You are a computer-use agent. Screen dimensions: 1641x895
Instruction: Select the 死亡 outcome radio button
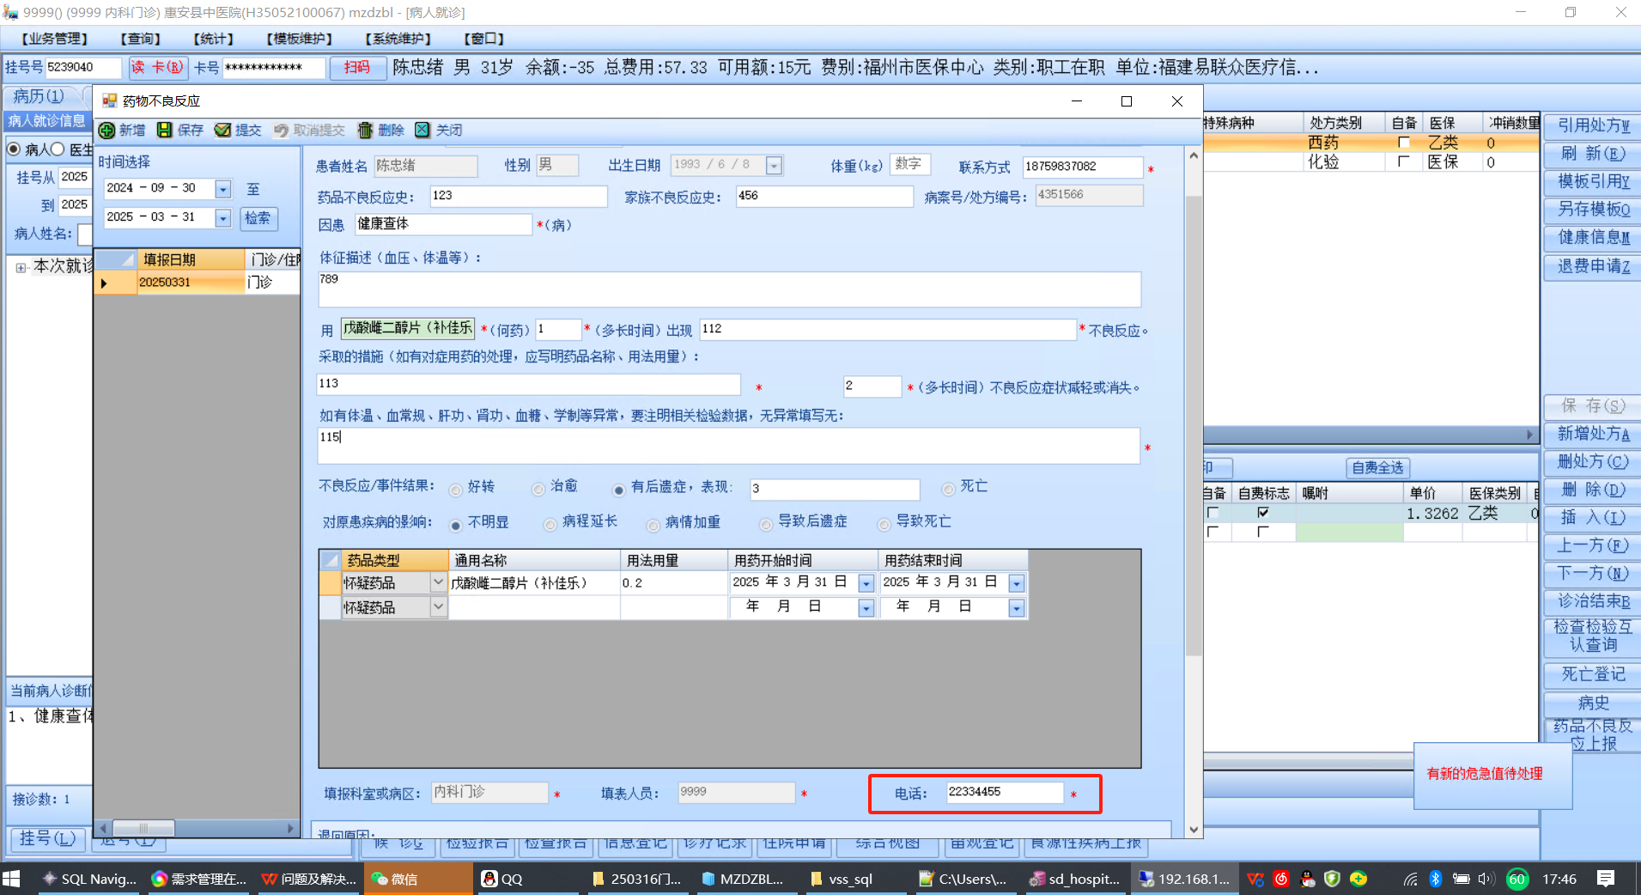click(948, 490)
